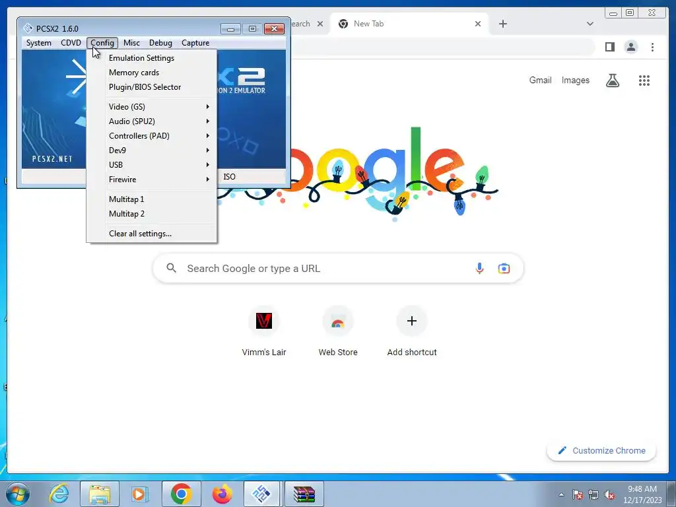Open the CDVD menu in PCSX2
676x507 pixels.
coord(71,43)
